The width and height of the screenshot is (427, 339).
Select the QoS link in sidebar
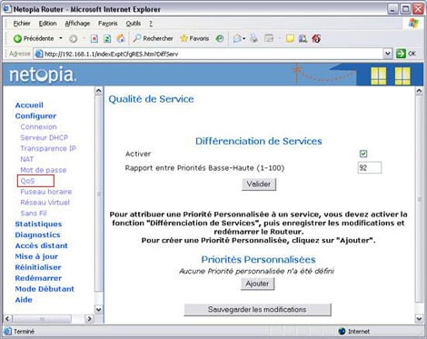[27, 181]
